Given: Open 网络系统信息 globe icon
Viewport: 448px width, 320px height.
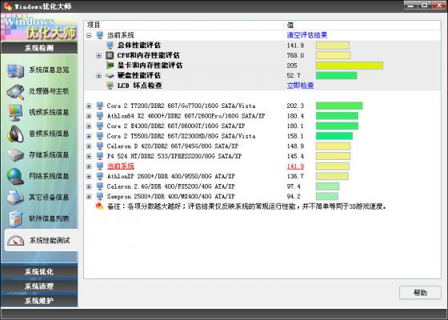Looking at the screenshot, I should click(15, 176).
